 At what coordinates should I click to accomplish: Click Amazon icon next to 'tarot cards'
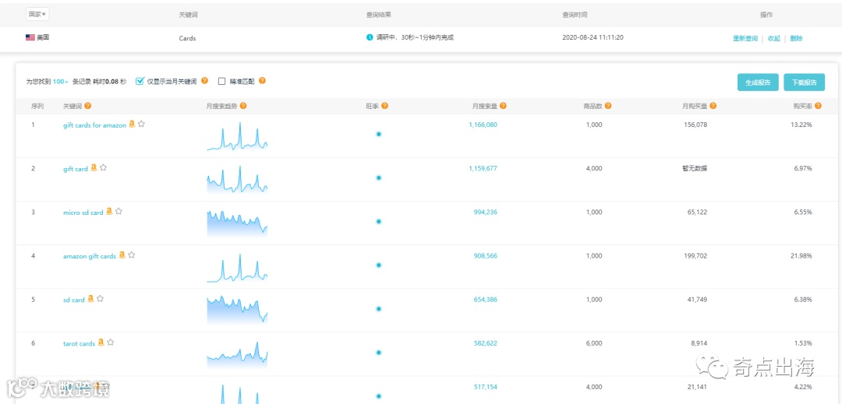tap(101, 343)
